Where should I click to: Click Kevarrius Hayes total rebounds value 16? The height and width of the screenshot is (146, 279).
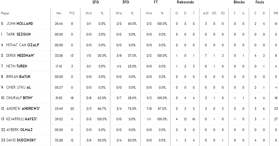[194, 119]
